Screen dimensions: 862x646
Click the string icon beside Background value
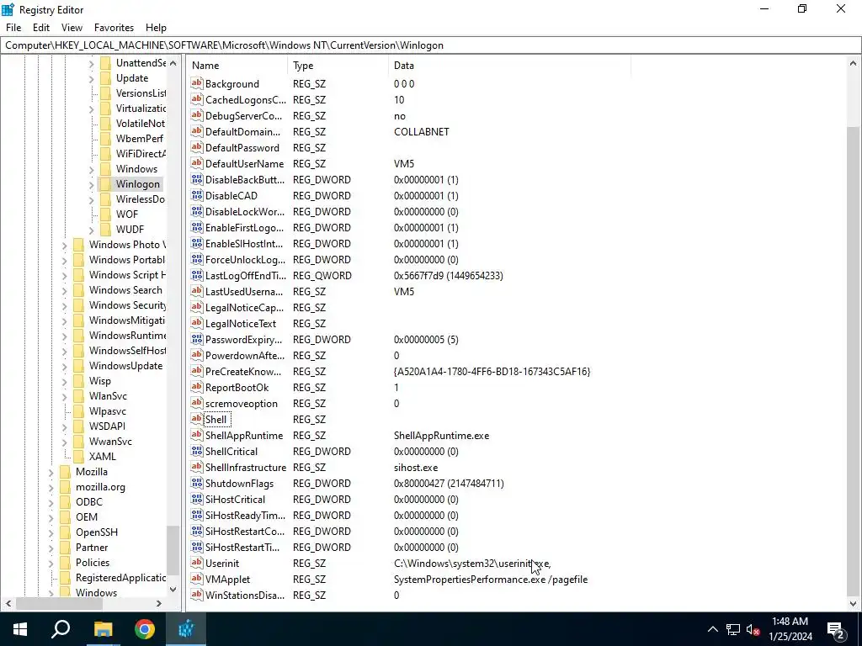(196, 83)
